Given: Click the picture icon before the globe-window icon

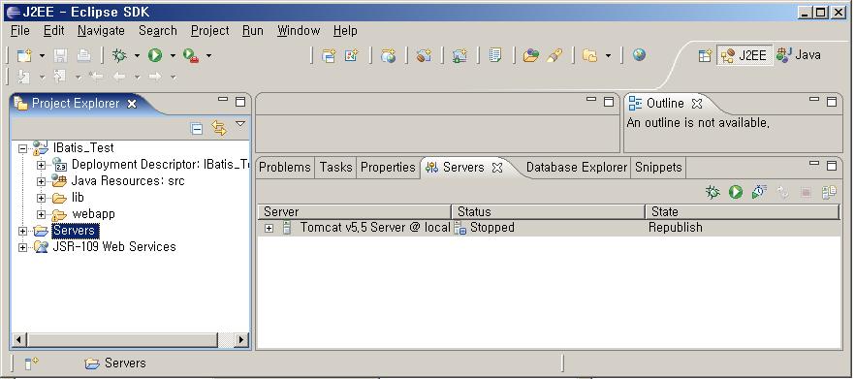Looking at the screenshot, I should click(x=352, y=55).
